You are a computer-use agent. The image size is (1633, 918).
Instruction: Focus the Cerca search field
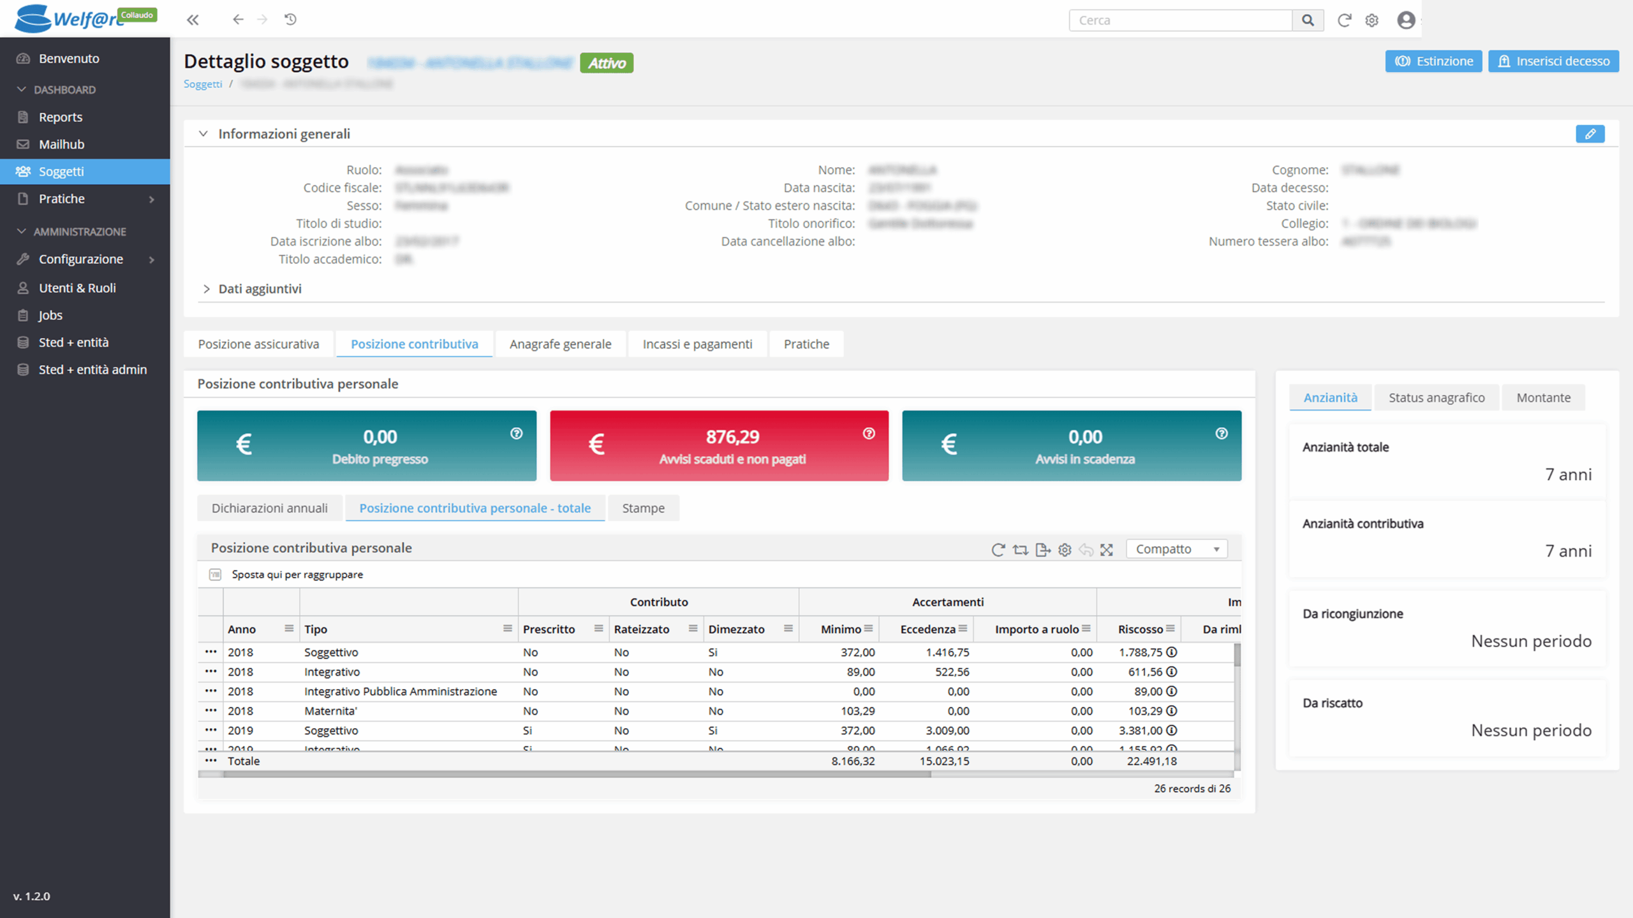tap(1181, 20)
